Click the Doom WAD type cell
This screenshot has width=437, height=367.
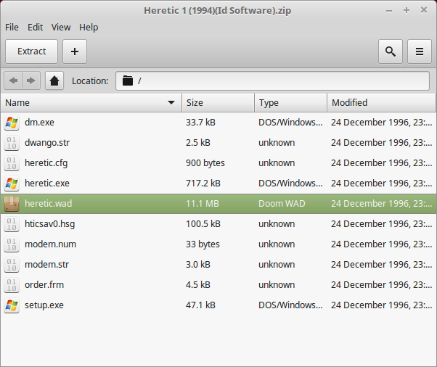282,204
